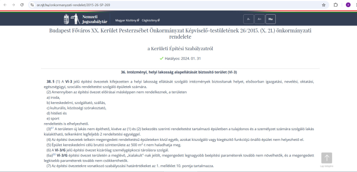The image size is (357, 172).
Task: Open footnote 87 reference
Action: pos(52,128)
